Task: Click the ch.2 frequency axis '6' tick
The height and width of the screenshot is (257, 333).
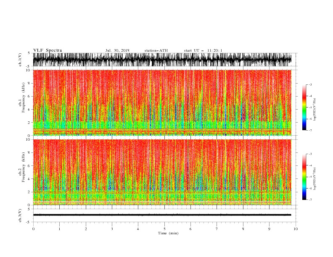Action: (29, 166)
